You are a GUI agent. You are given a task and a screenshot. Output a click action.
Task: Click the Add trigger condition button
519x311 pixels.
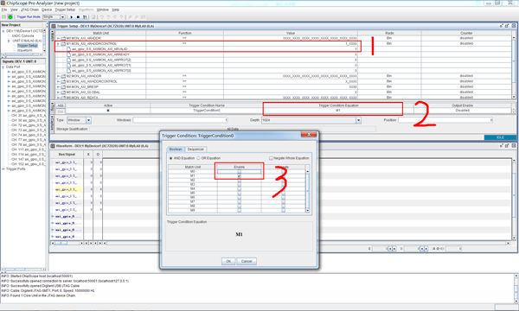(x=61, y=105)
